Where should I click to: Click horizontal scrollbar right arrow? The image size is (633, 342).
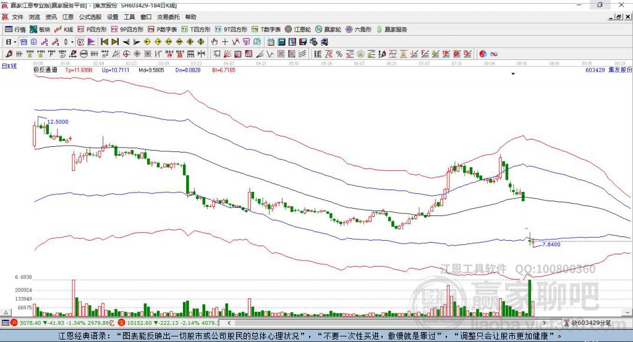tap(544, 323)
